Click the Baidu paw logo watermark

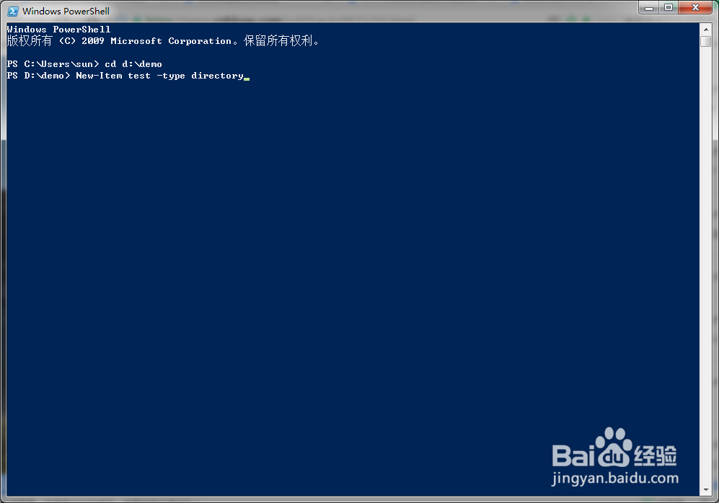pos(614,447)
